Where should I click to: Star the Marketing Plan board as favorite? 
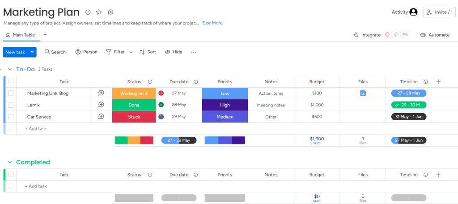click(x=99, y=12)
